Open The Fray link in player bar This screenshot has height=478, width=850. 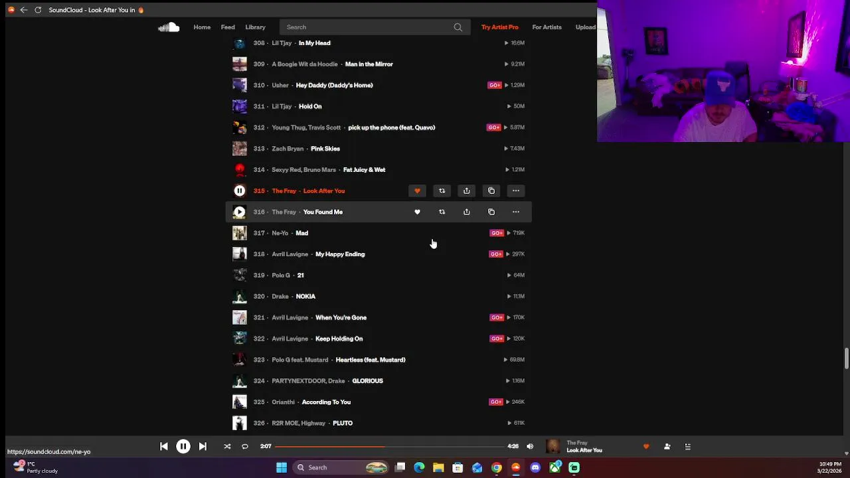pos(577,443)
